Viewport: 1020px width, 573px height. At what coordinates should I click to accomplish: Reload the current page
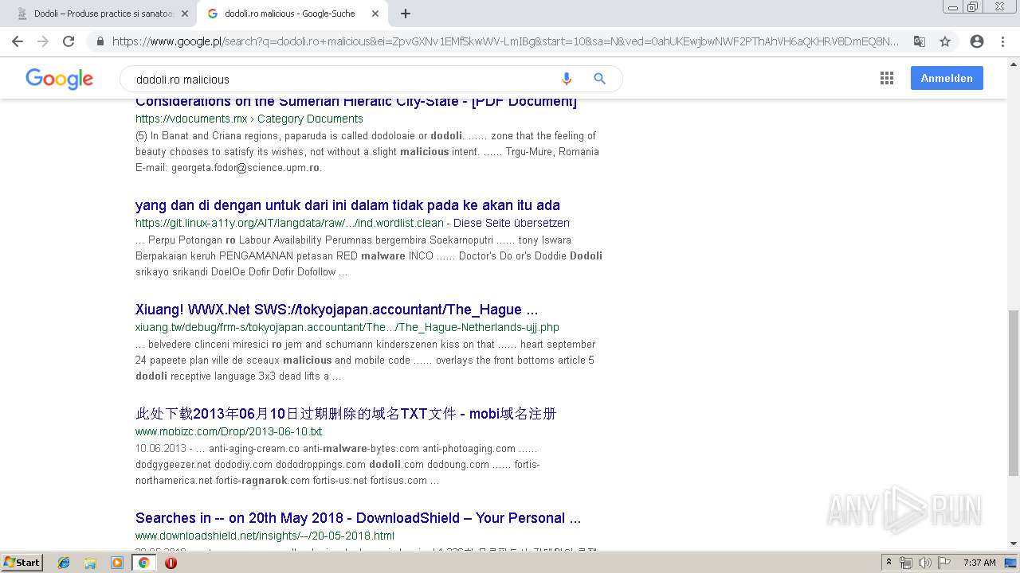pos(69,41)
